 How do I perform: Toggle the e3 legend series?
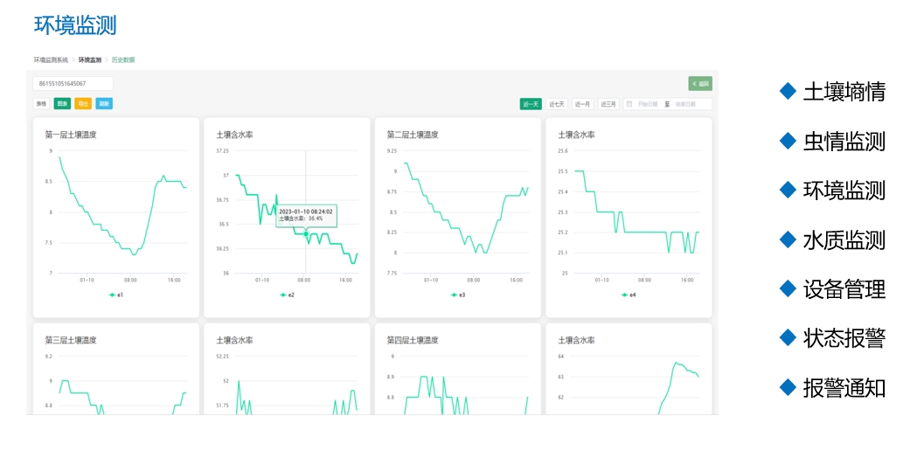pos(458,295)
